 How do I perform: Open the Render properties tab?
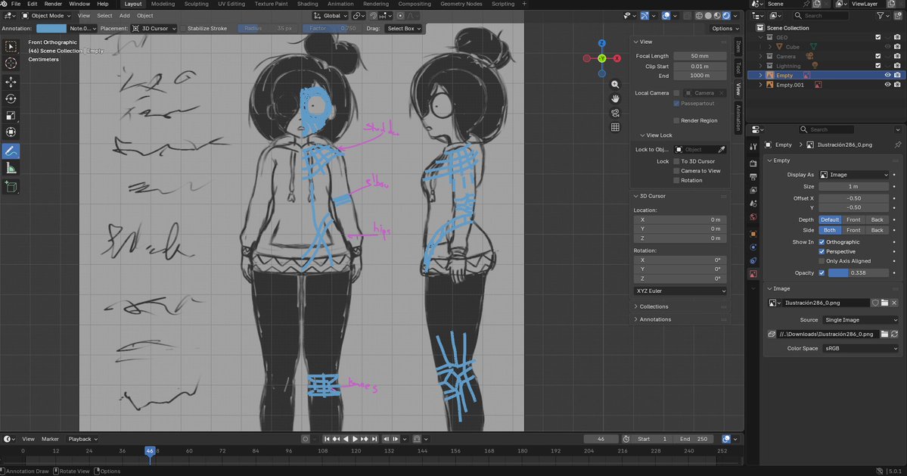[x=753, y=163]
